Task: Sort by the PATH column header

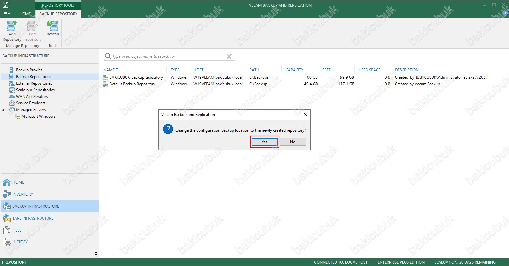Action: click(254, 70)
